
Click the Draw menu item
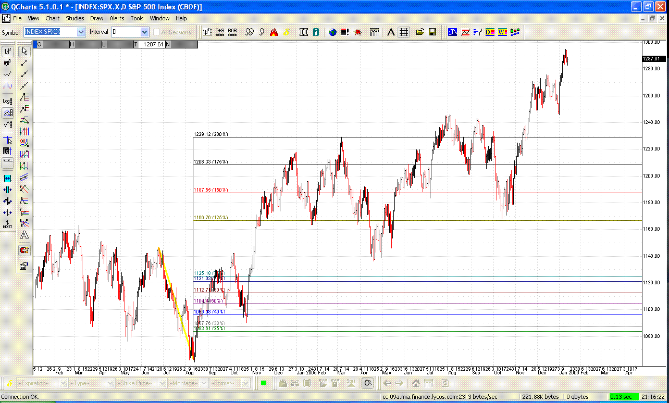pos(97,18)
